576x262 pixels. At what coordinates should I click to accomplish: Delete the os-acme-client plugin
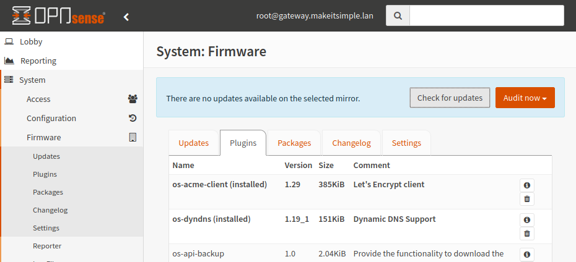[x=526, y=199]
